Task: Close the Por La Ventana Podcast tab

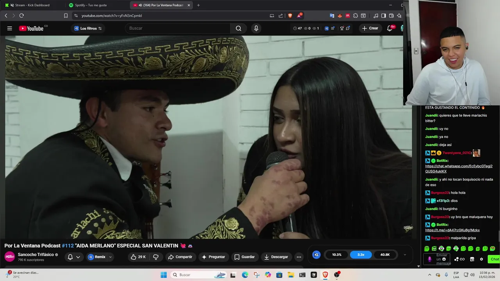Action: [189, 5]
